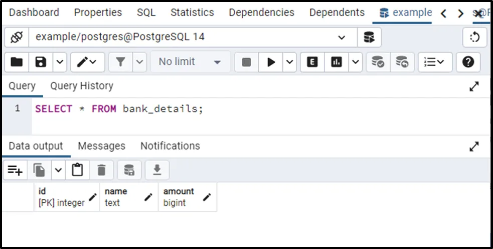Click the Explain query E icon
The height and width of the screenshot is (249, 493).
pyautogui.click(x=312, y=62)
